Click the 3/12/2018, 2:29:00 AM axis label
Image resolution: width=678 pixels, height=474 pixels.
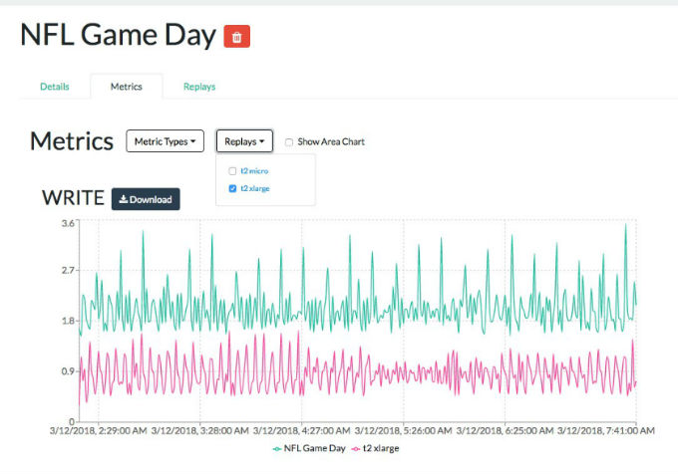tap(98, 430)
